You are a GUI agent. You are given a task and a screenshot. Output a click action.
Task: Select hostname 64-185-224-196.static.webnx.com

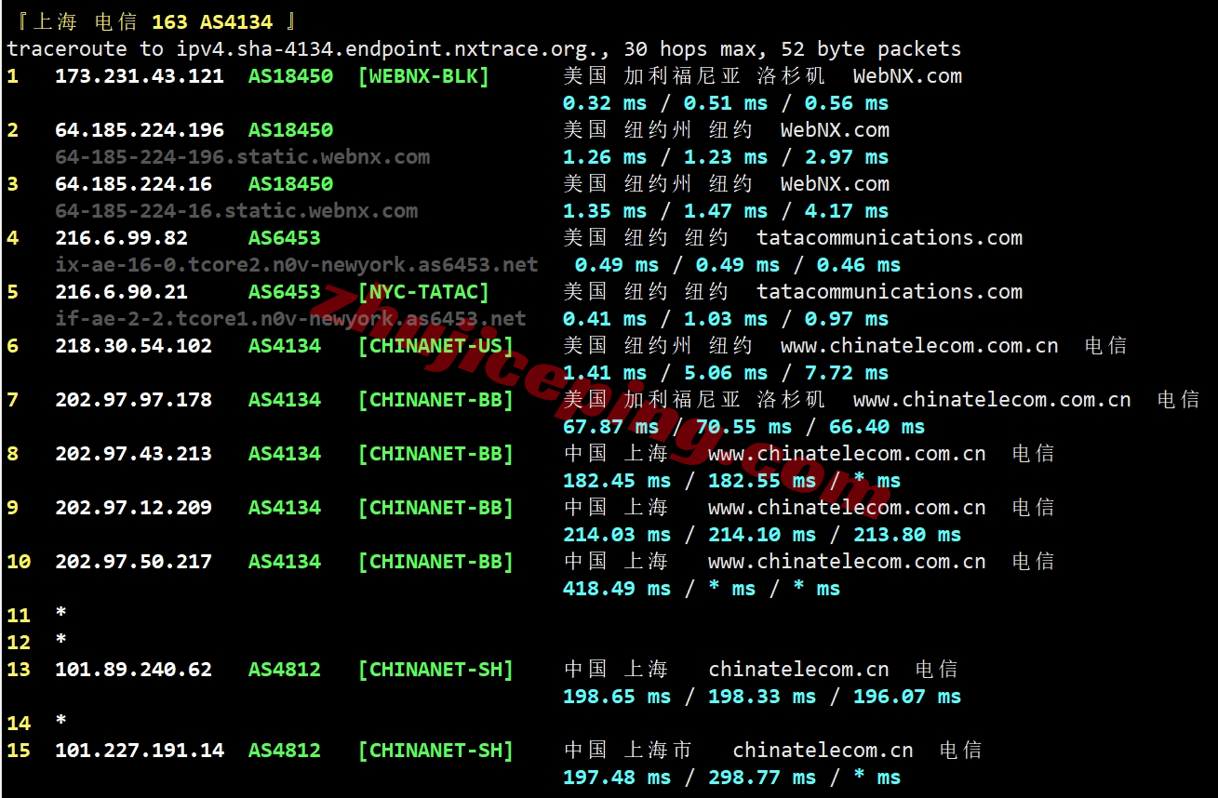(242, 157)
